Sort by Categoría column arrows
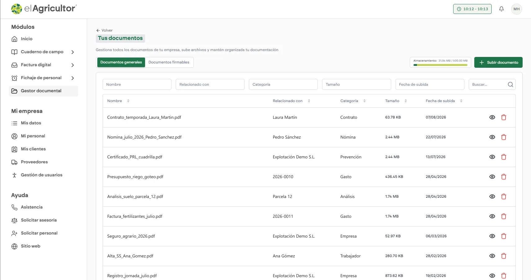 tap(365, 101)
